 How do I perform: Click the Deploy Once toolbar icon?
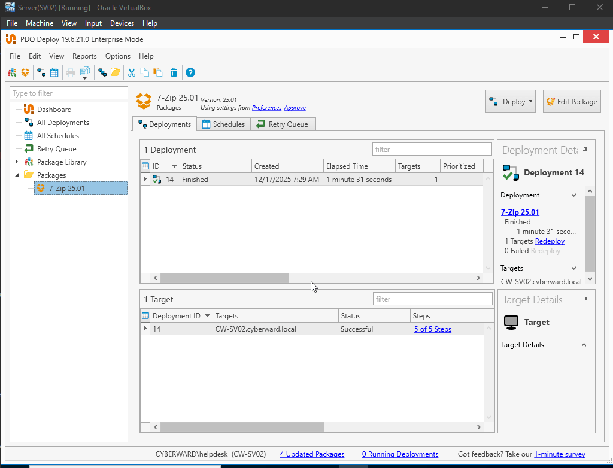41,73
